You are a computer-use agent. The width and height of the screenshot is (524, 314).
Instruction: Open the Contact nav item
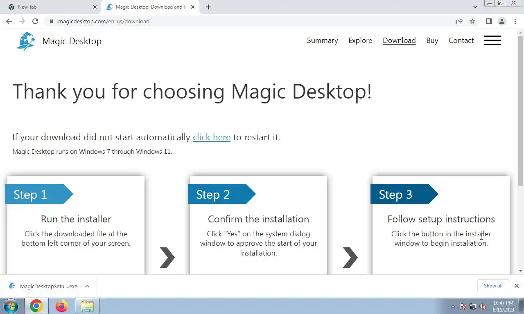coord(461,40)
